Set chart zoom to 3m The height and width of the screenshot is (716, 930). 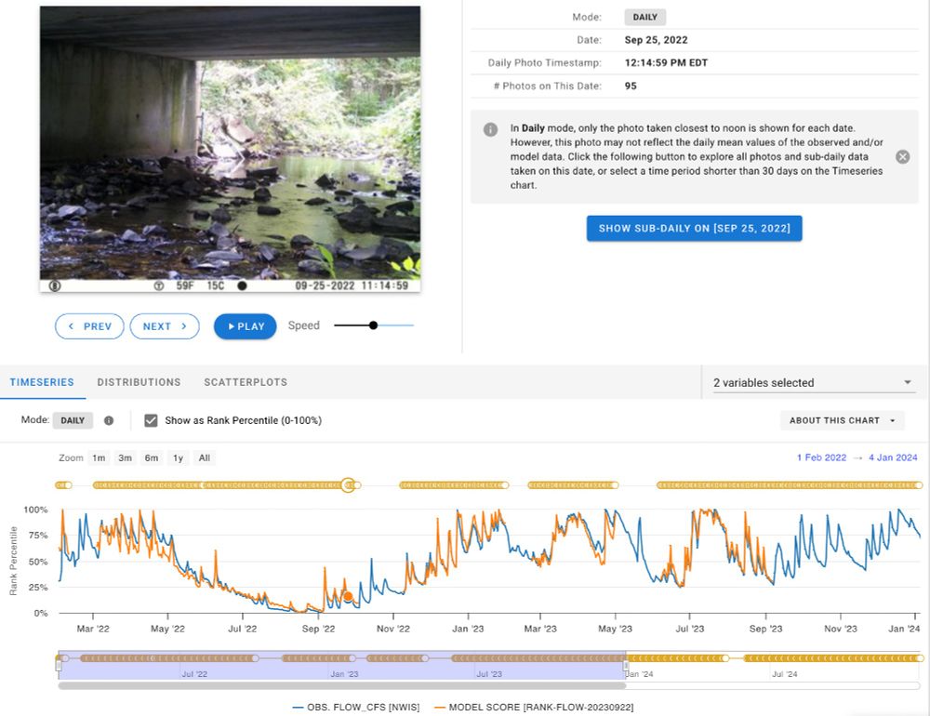pos(125,457)
